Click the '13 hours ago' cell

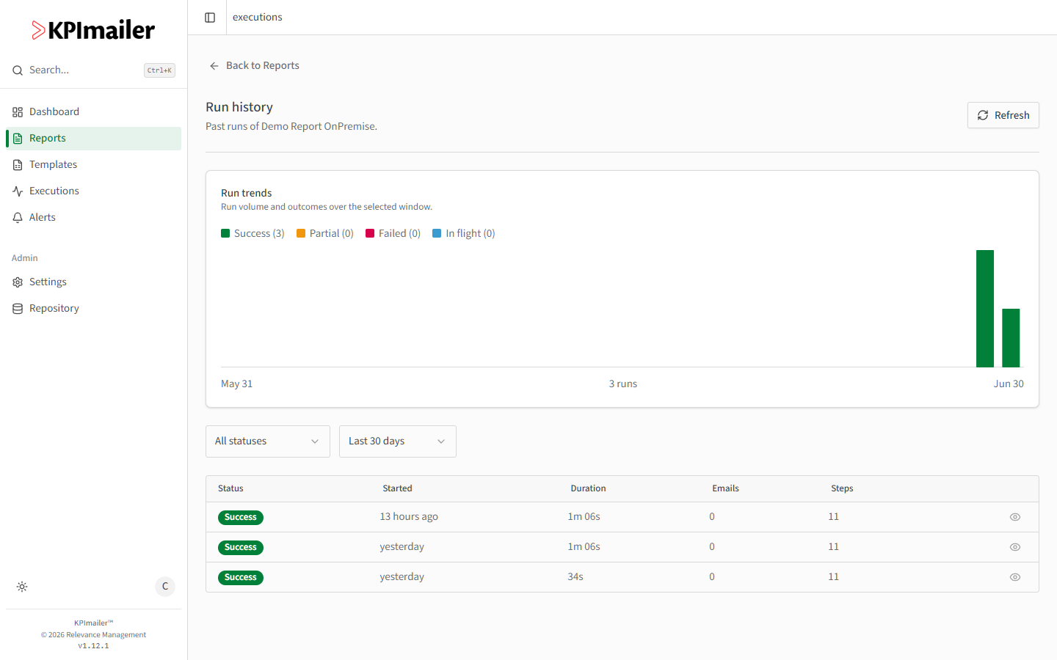tap(409, 517)
